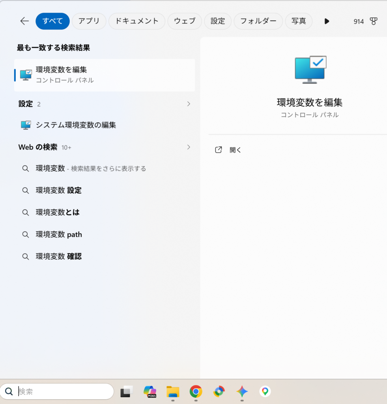Open the Web の検索 section header
The height and width of the screenshot is (404, 387).
[x=38, y=147]
